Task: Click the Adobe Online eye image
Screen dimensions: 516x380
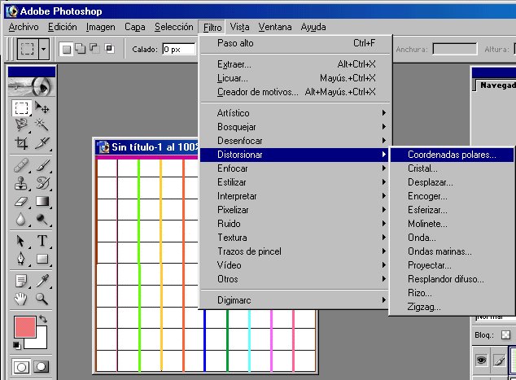Action: (x=32, y=87)
